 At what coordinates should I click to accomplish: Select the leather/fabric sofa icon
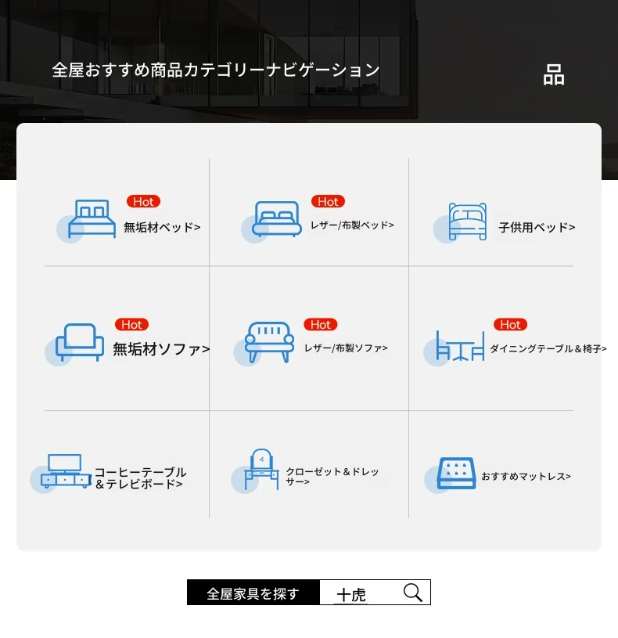268,342
